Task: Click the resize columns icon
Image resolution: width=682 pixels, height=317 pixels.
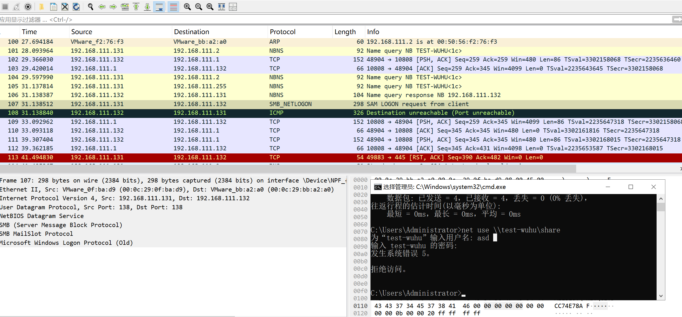Action: point(222,6)
